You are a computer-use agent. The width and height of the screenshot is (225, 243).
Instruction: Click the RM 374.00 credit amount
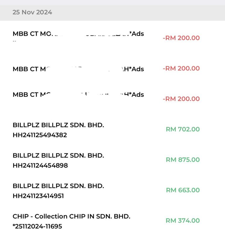183,220
